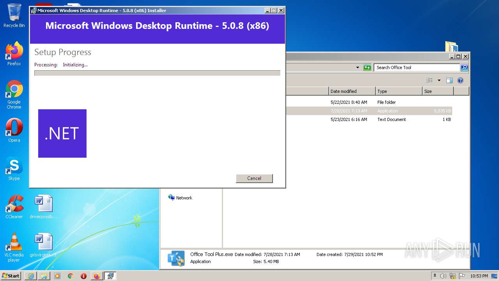Sort by Type column header
The height and width of the screenshot is (281, 499).
pos(399,91)
